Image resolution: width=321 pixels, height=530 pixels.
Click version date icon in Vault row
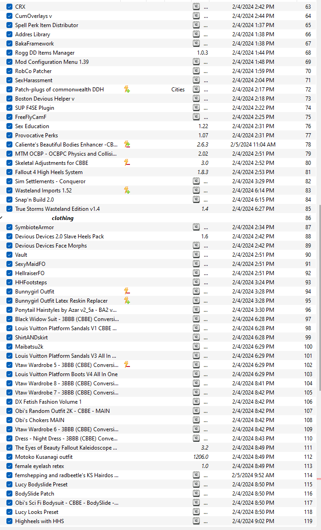[x=196, y=254]
